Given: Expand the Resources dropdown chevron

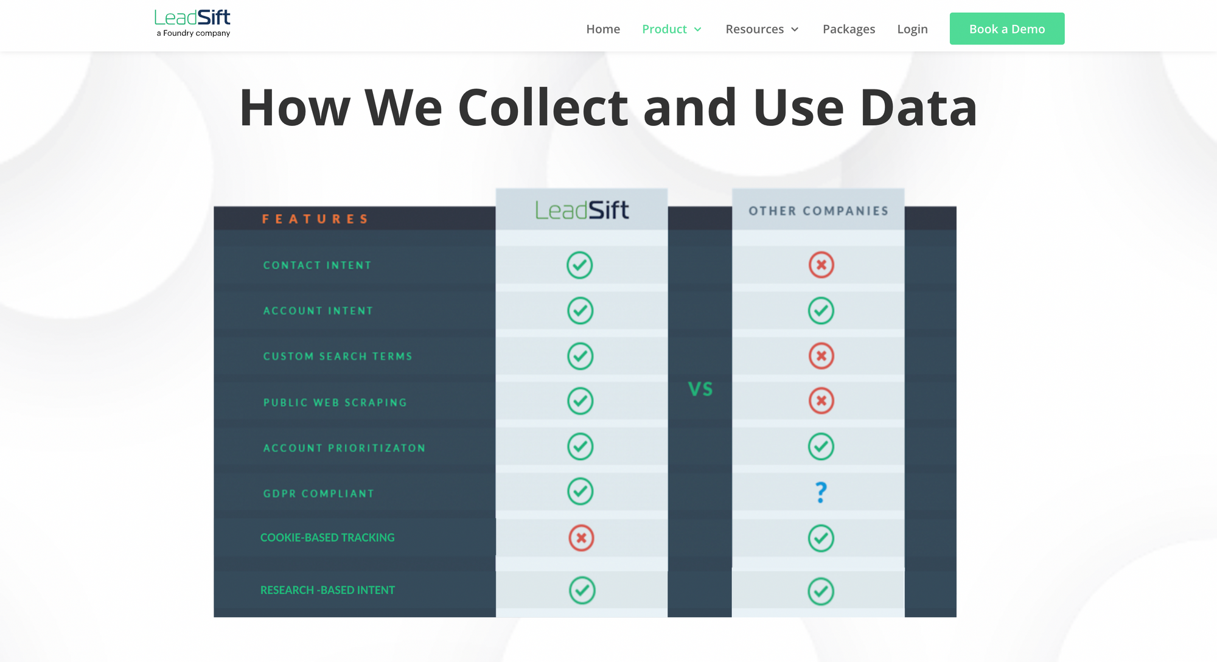Looking at the screenshot, I should coord(795,30).
